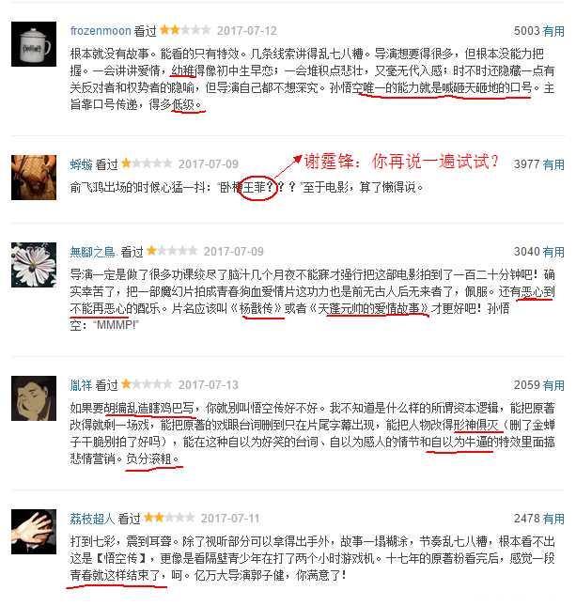Open 荔枝超人 user profile link
The width and height of the screenshot is (576, 606).
tap(92, 519)
